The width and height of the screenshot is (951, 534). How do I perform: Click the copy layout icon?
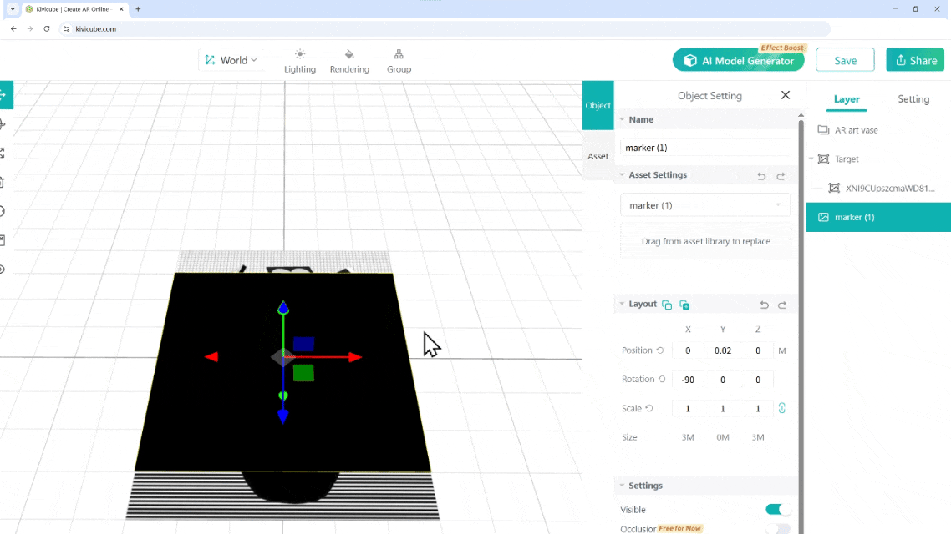tap(667, 305)
